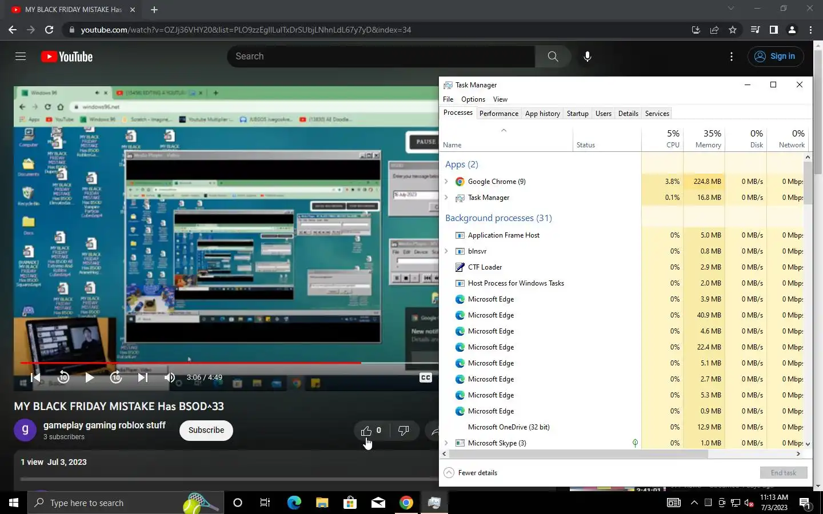Expand Microsoft Skype (3) process group

click(x=446, y=443)
